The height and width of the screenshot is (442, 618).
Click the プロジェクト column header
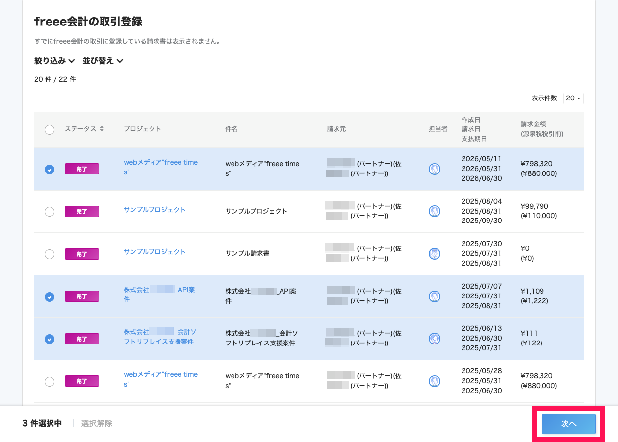142,129
